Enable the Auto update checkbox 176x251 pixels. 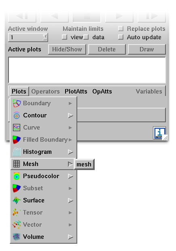[x=121, y=37]
